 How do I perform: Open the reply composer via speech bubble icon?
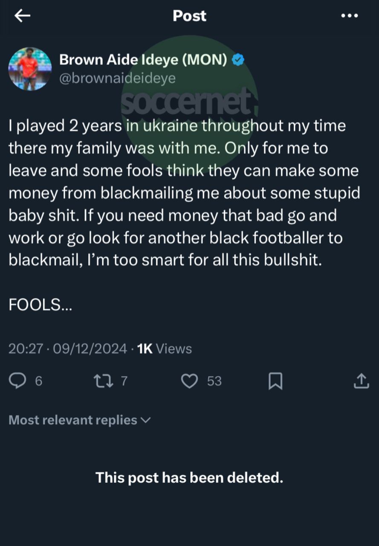pos(18,380)
